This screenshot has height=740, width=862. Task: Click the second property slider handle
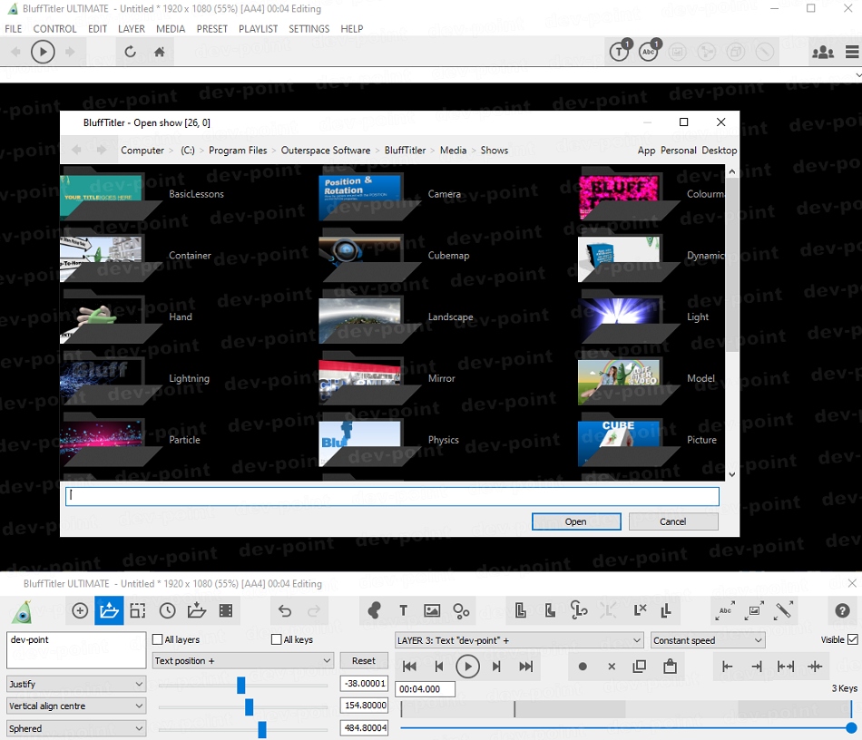(249, 707)
